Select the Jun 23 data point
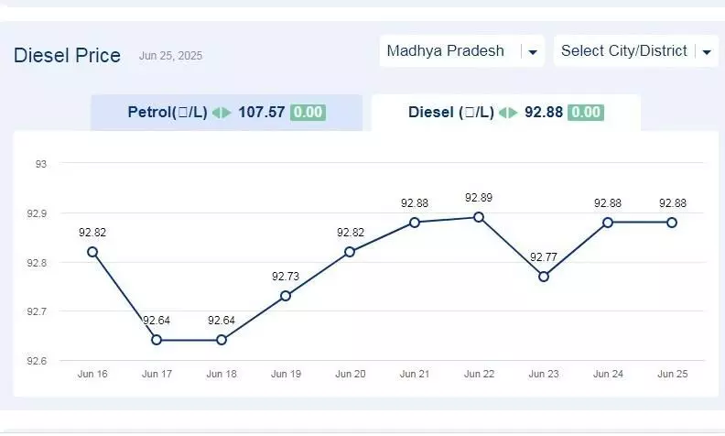Image resolution: width=725 pixels, height=436 pixels. point(544,277)
